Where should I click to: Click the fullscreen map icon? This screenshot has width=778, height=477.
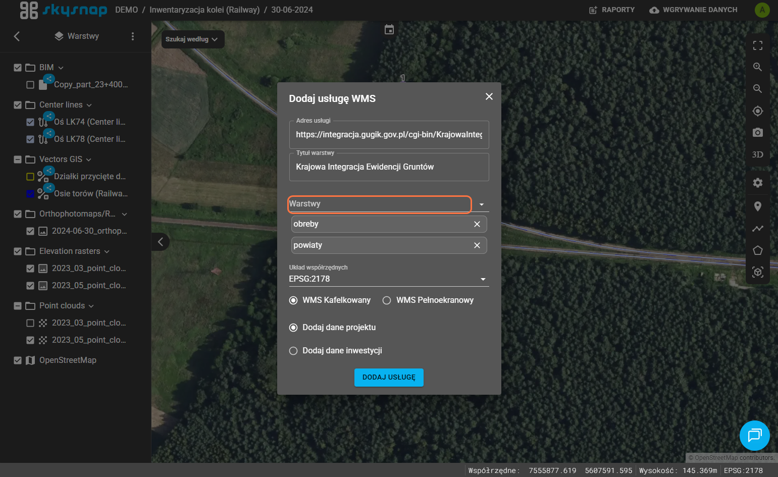click(x=757, y=45)
